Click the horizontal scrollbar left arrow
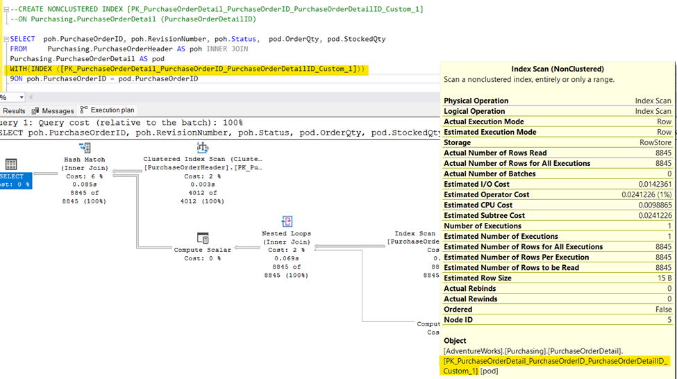This screenshot has width=677, height=379. [x=31, y=97]
